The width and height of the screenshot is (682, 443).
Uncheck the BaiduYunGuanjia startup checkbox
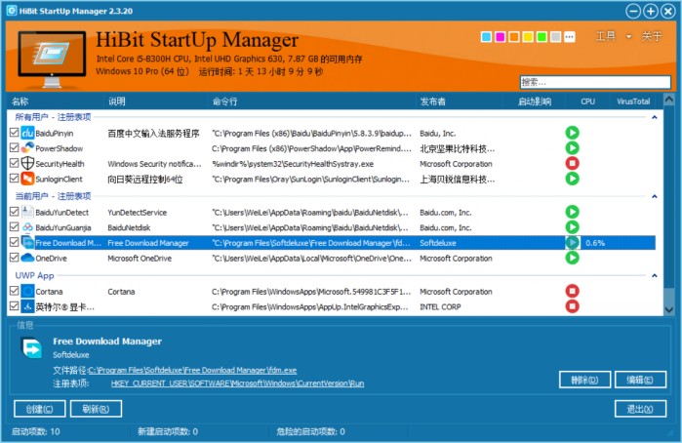14,227
